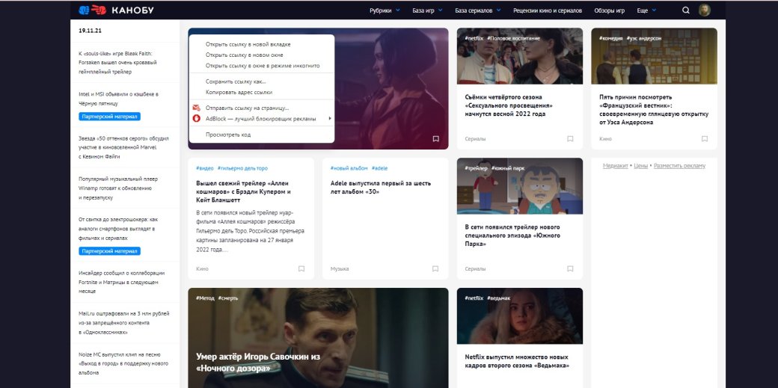The image size is (778, 388).
Task: Expand the AdBlock submenu arrow
Action: (x=329, y=119)
